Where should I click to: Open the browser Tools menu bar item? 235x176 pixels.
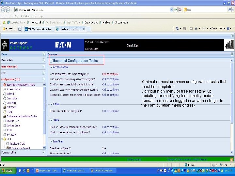tap(34, 16)
